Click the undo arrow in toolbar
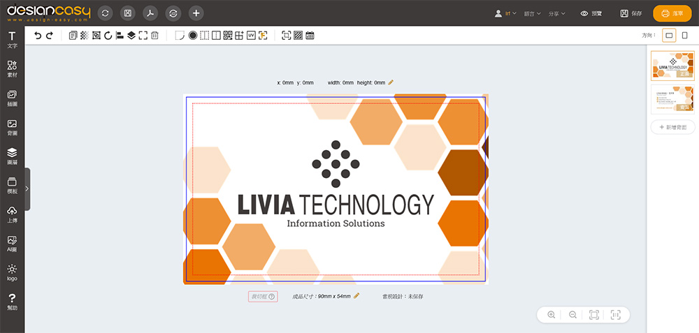 38,36
